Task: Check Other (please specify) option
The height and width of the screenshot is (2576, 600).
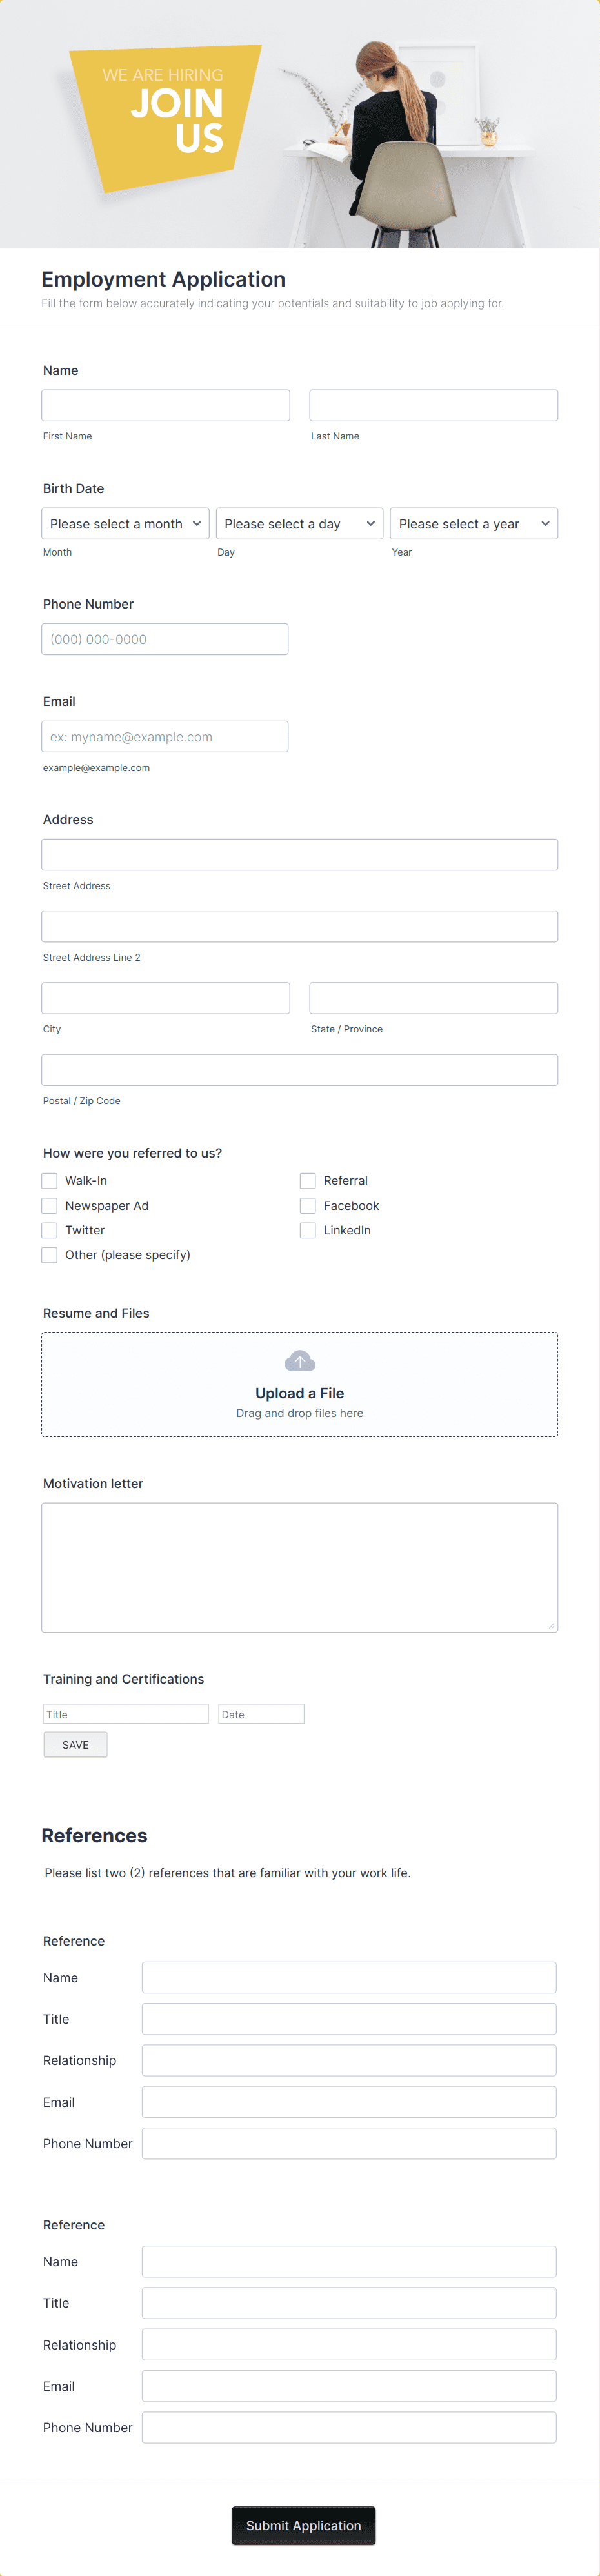Action: pyautogui.click(x=49, y=1254)
